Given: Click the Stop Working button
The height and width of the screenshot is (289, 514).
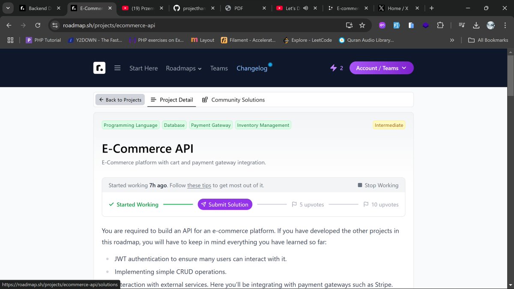Looking at the screenshot, I should (378, 185).
